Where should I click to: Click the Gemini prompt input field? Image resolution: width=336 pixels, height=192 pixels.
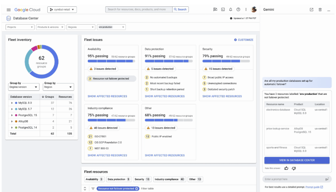point(293,179)
